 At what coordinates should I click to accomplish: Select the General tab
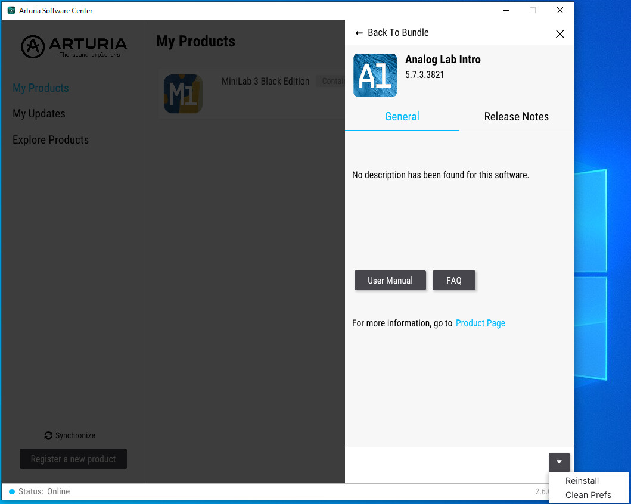[x=402, y=117]
